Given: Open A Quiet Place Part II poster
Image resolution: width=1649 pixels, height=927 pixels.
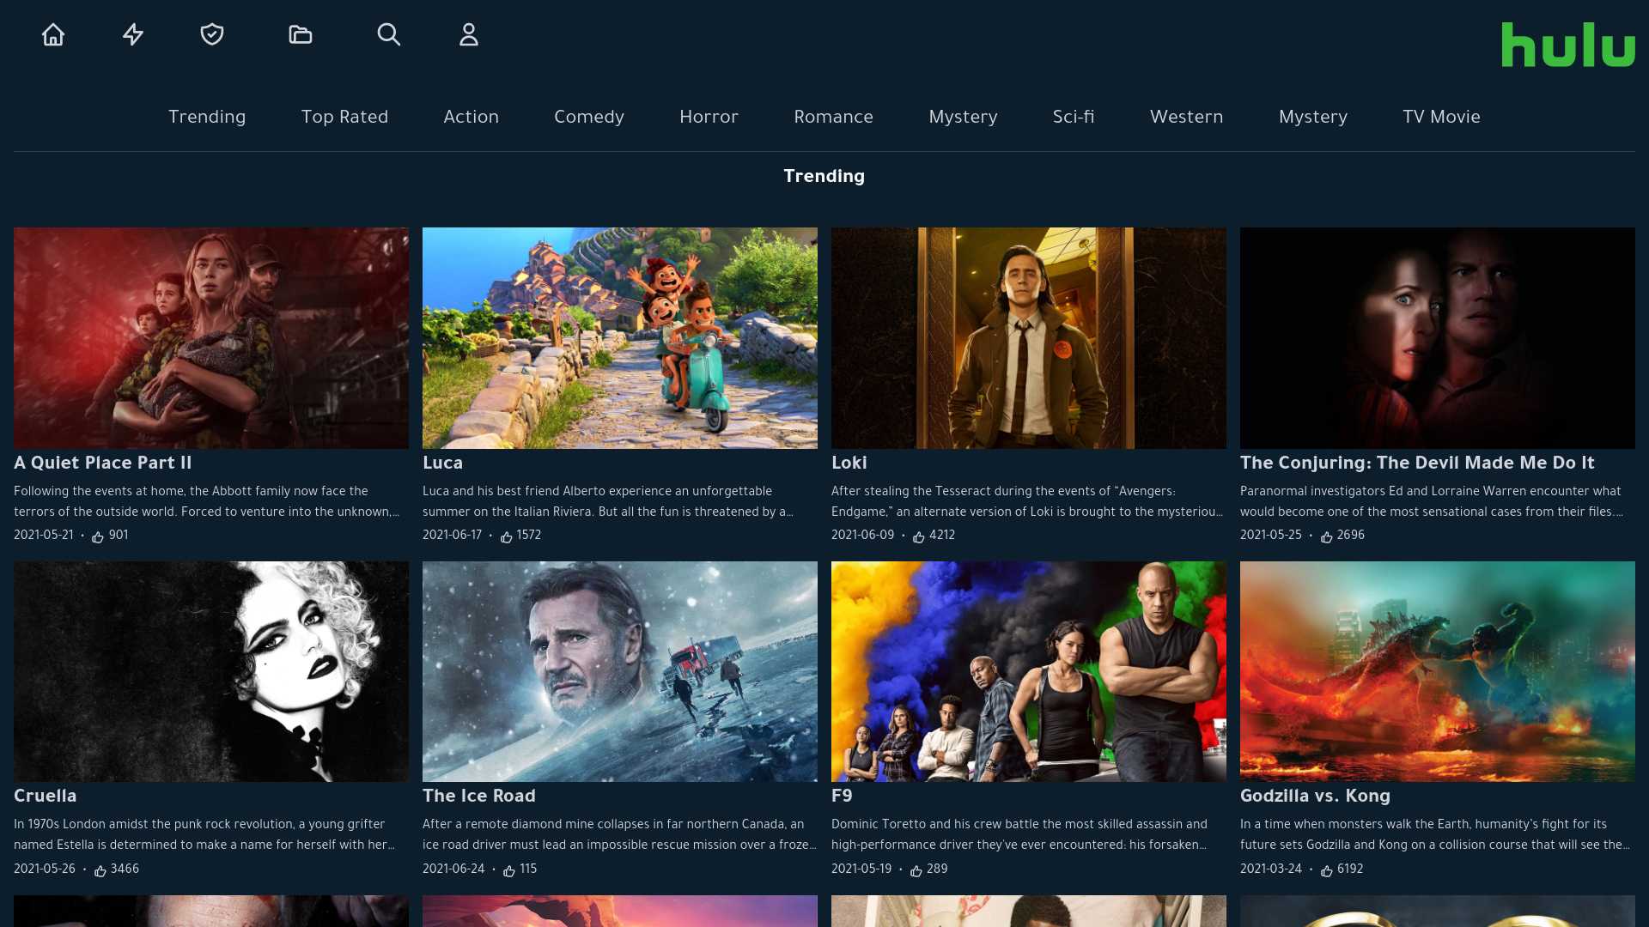Looking at the screenshot, I should (211, 337).
